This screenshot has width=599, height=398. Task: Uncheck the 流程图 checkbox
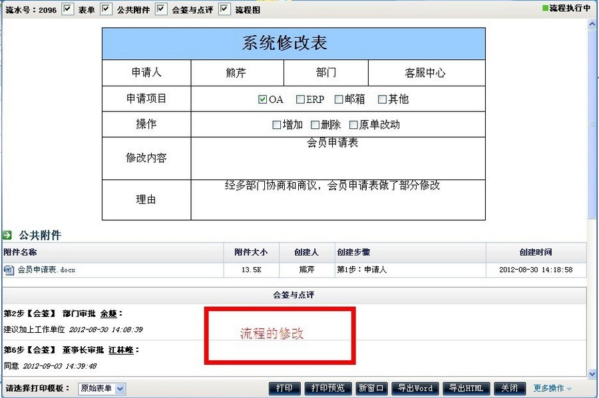[x=224, y=9]
